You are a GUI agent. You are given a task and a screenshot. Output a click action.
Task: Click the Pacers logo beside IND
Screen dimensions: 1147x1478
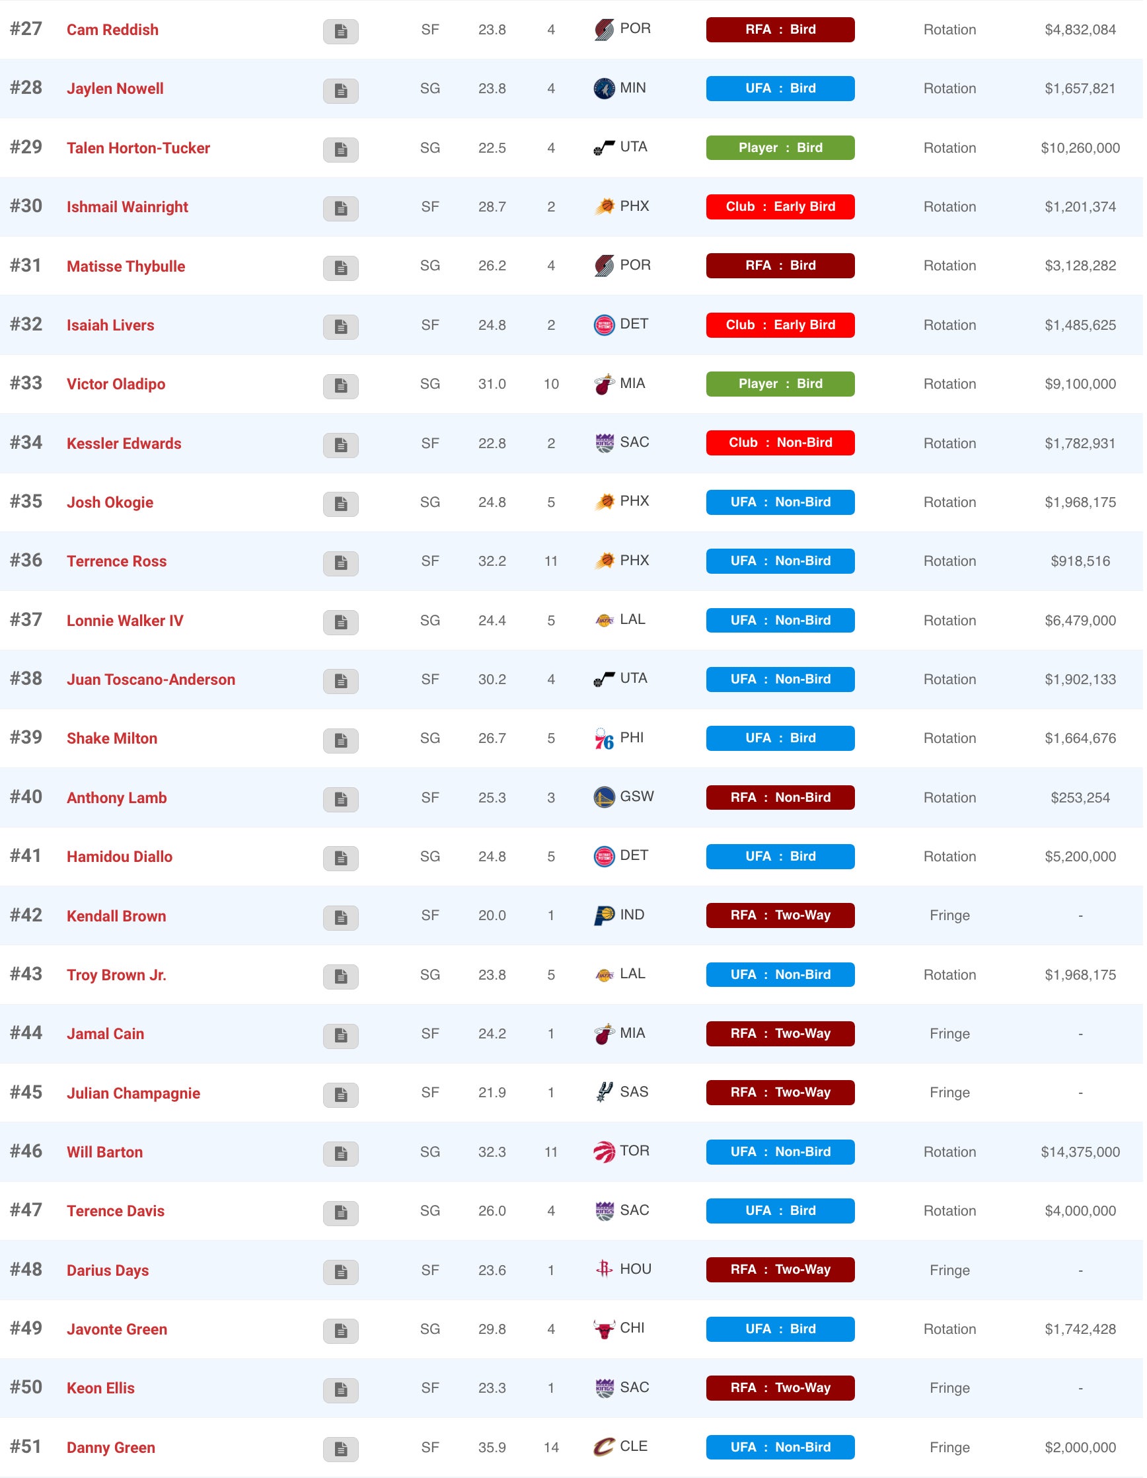pos(604,916)
